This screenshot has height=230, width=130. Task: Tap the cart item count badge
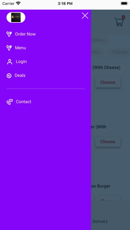click(123, 17)
